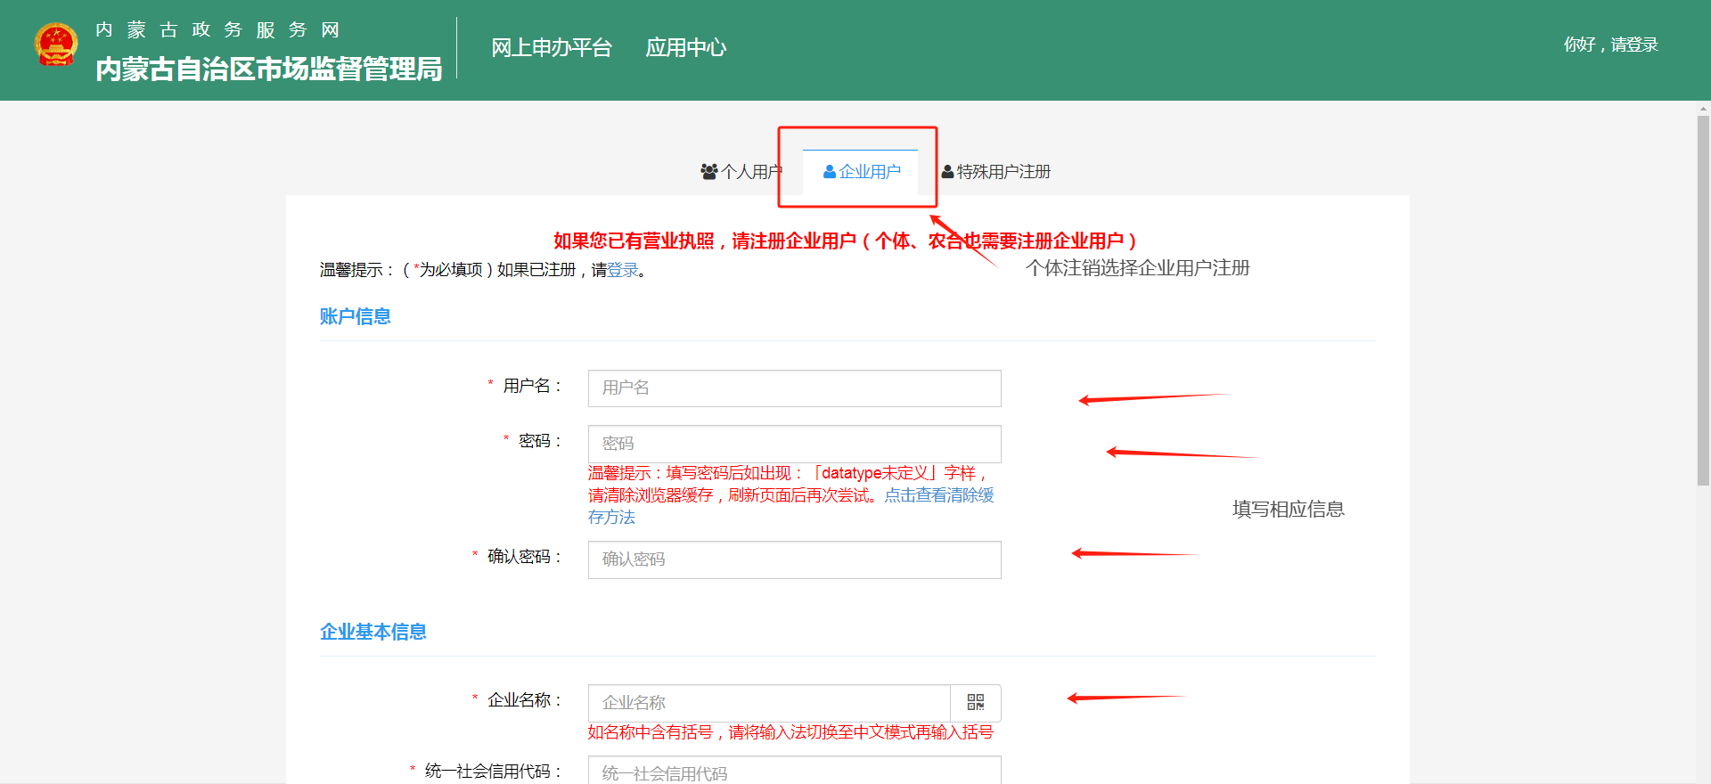
Task: Click the 内蒙古政务服务网 header text
Action: pyautogui.click(x=218, y=30)
